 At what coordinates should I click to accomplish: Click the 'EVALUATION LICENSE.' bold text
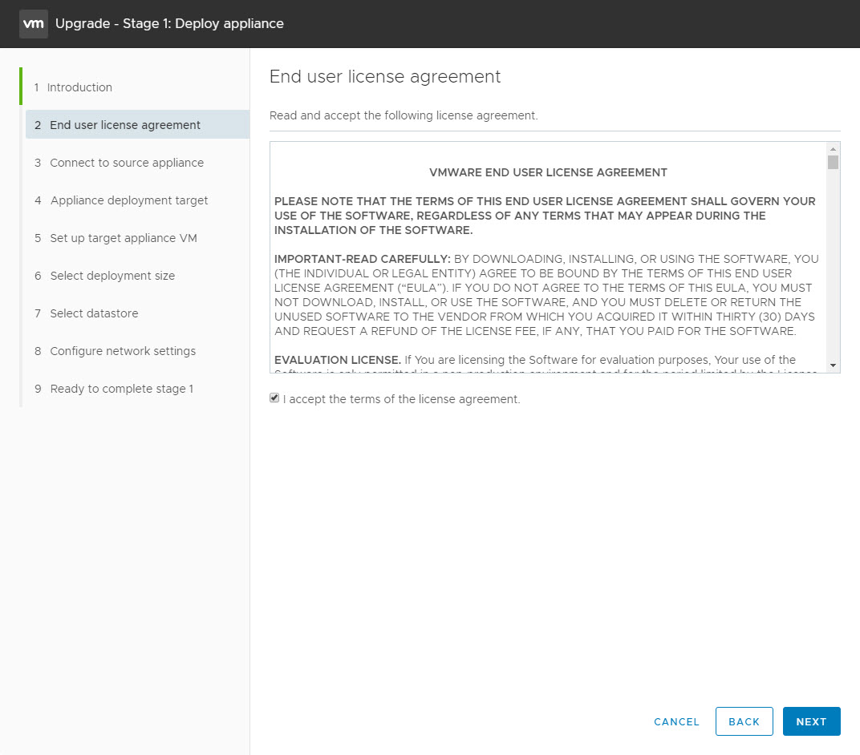coord(337,360)
